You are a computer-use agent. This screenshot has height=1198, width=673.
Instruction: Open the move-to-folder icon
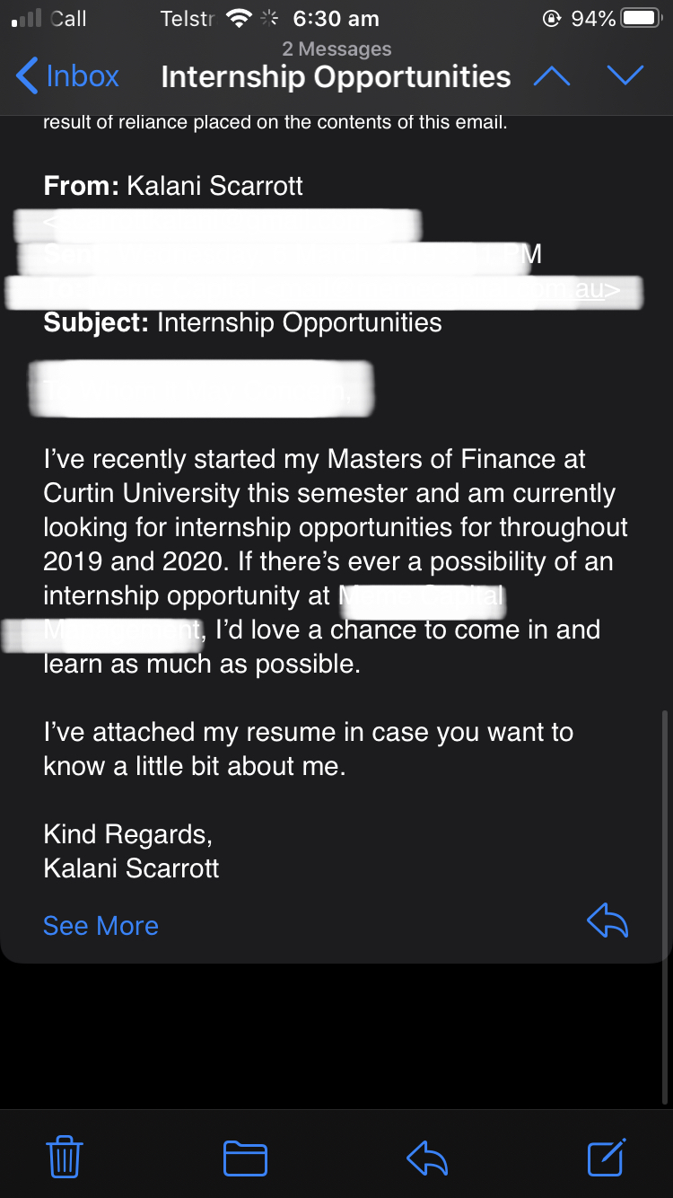pos(245,1158)
